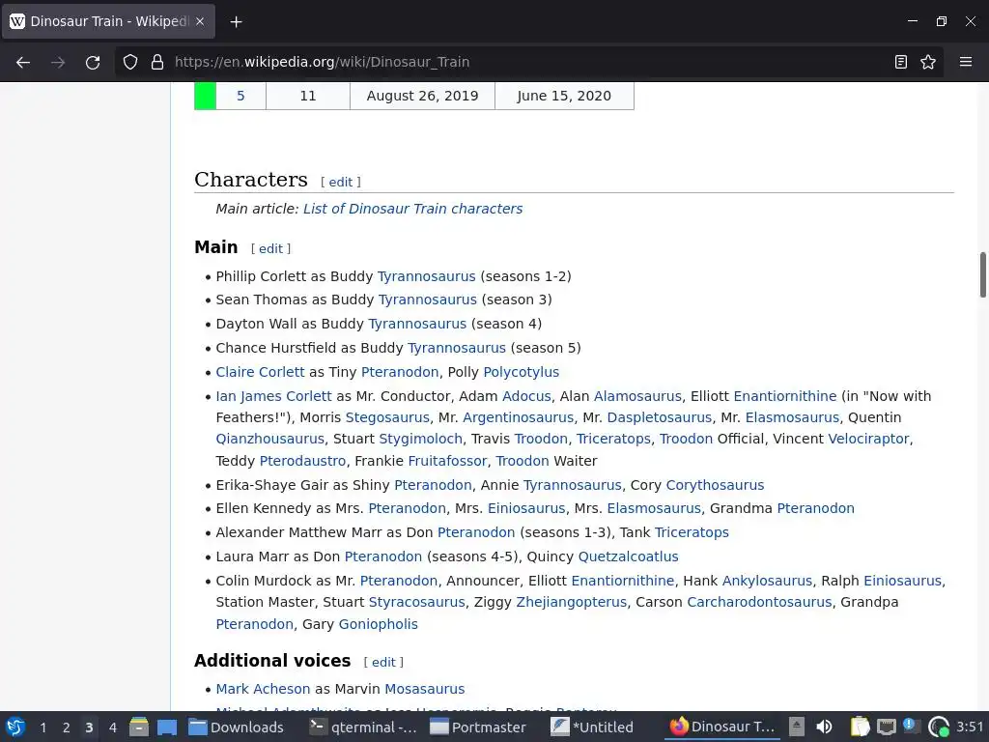Viewport: 989px width, 742px height.
Task: Open the Mosasaurus link
Action: tap(425, 689)
